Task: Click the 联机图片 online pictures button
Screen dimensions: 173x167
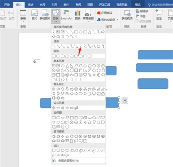Action: point(45,15)
